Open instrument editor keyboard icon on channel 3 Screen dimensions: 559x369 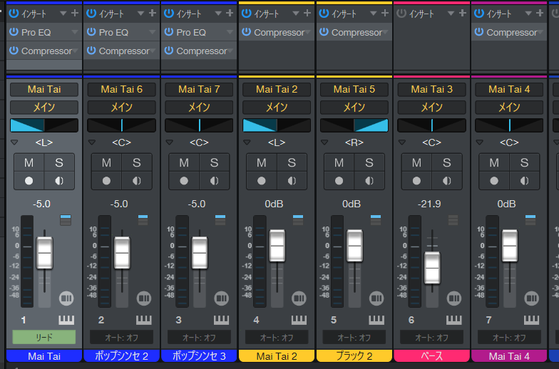tap(221, 320)
